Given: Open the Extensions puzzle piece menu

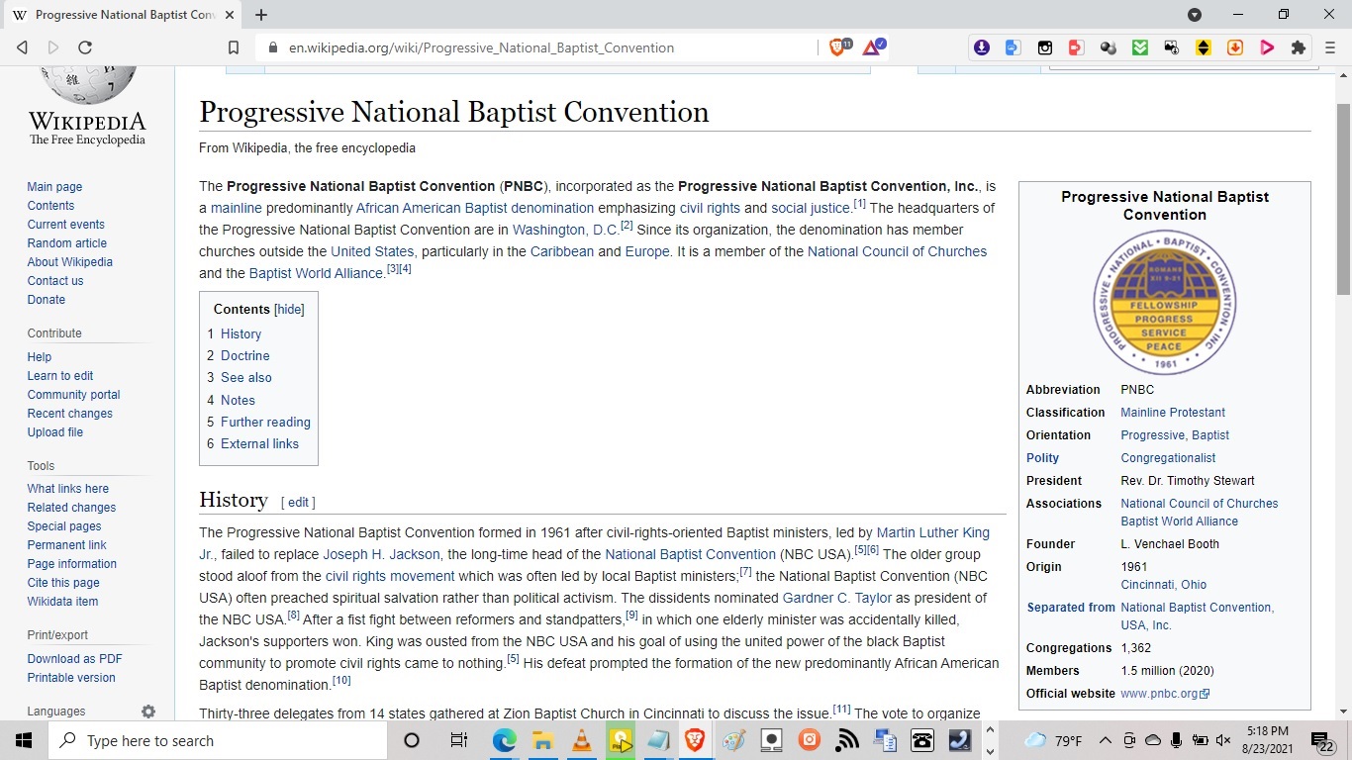Looking at the screenshot, I should pyautogui.click(x=1299, y=47).
